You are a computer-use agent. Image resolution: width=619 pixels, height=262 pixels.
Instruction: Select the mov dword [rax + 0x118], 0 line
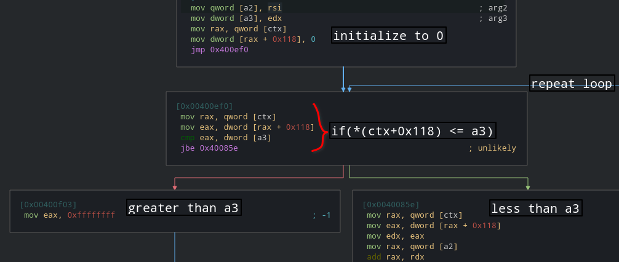click(x=253, y=39)
